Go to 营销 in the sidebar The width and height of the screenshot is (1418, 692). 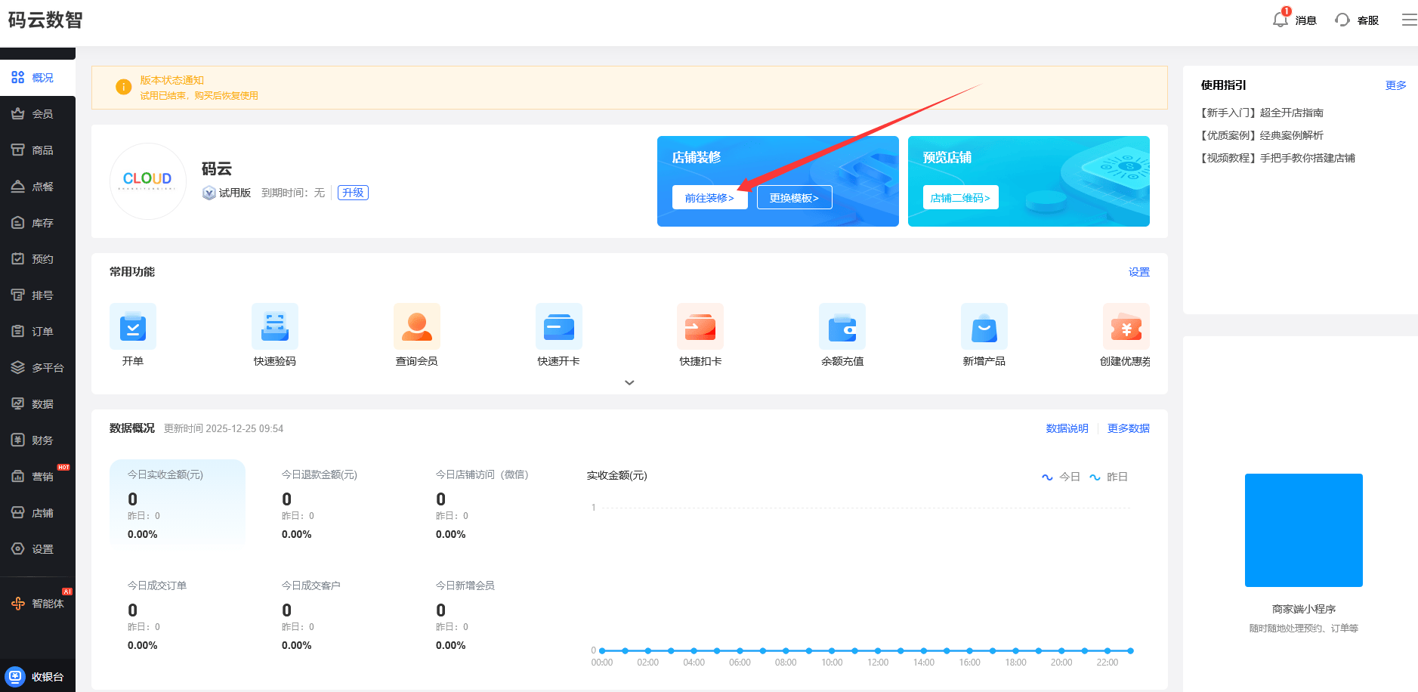click(38, 477)
